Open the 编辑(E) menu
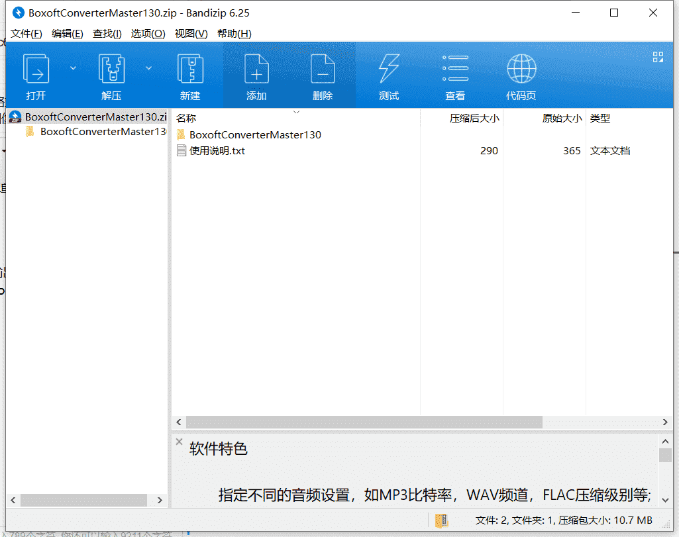 point(67,34)
